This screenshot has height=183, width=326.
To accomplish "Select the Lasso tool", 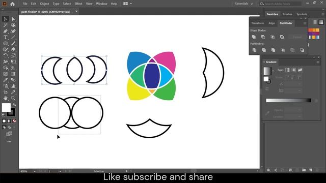I will point(13,25).
